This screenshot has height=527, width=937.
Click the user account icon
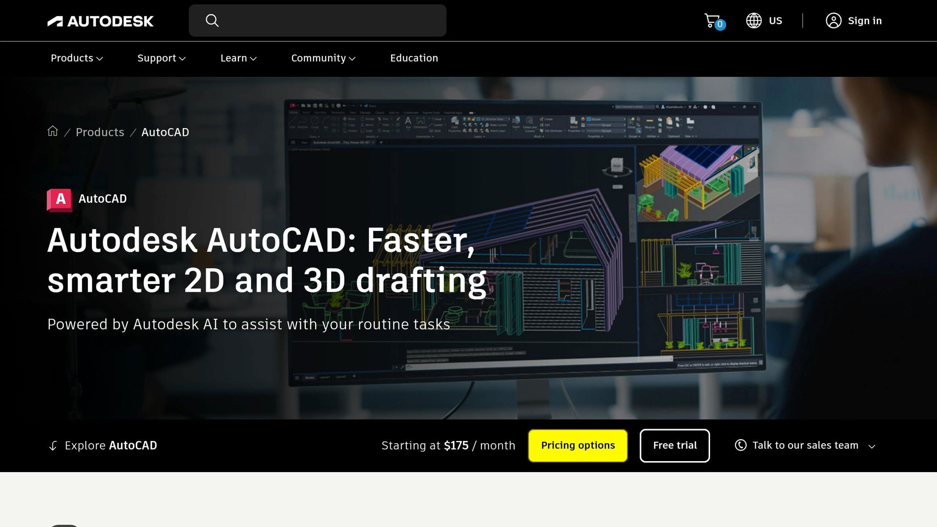point(833,21)
